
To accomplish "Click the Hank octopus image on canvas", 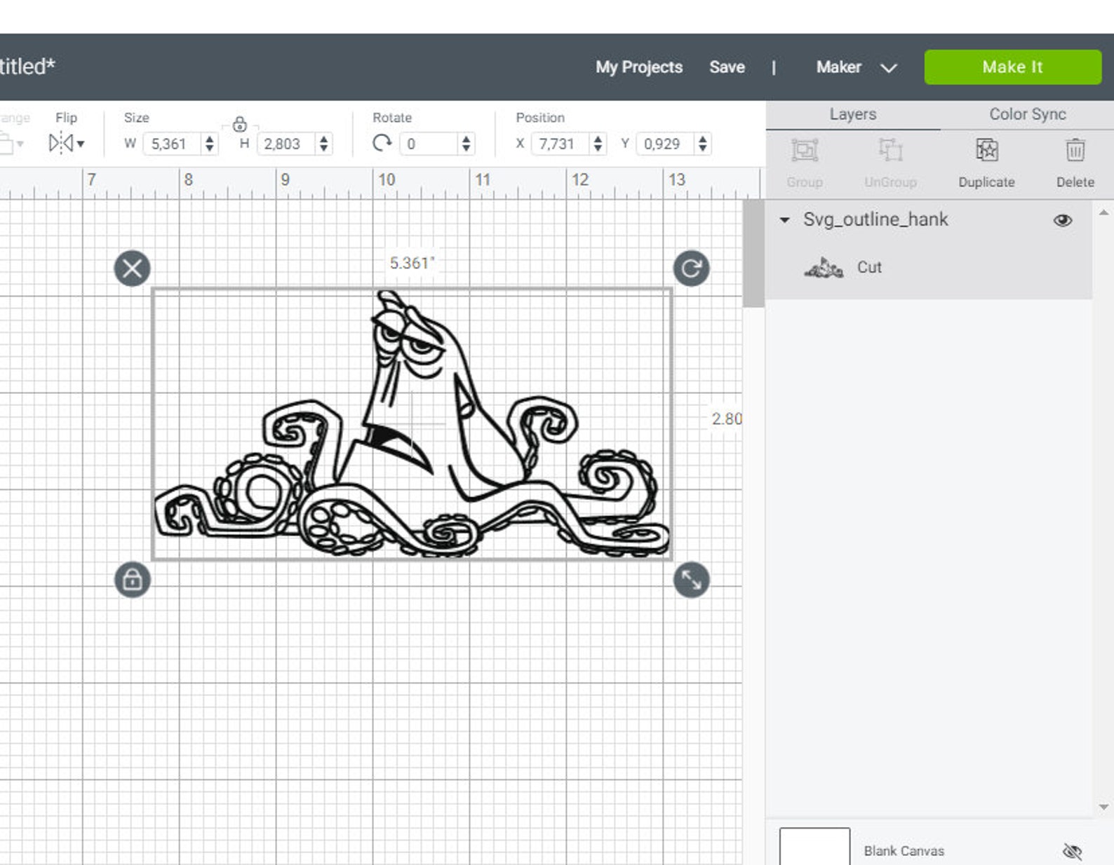I will pos(412,424).
